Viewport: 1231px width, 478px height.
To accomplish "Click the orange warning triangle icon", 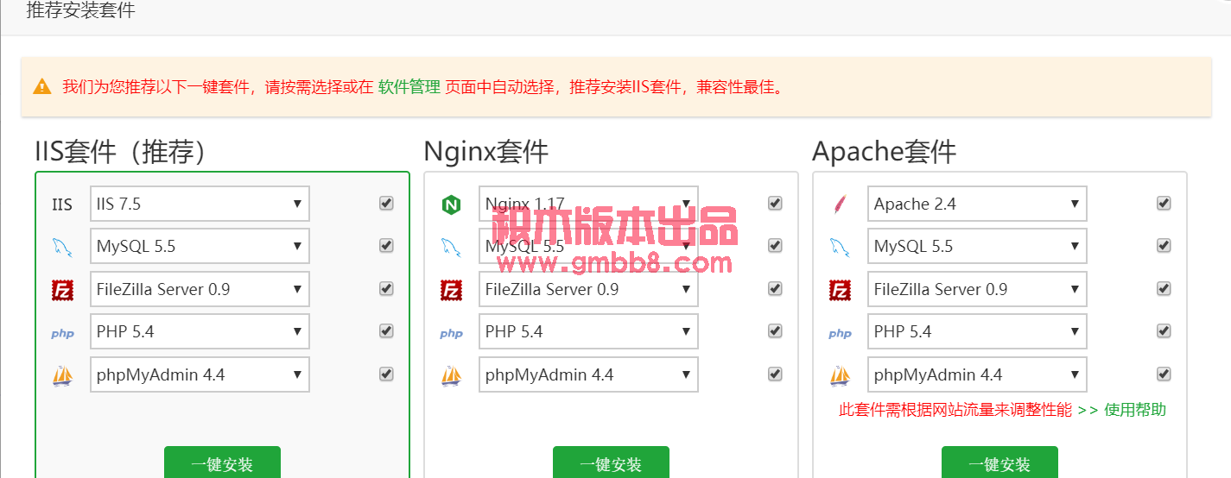I will [42, 86].
